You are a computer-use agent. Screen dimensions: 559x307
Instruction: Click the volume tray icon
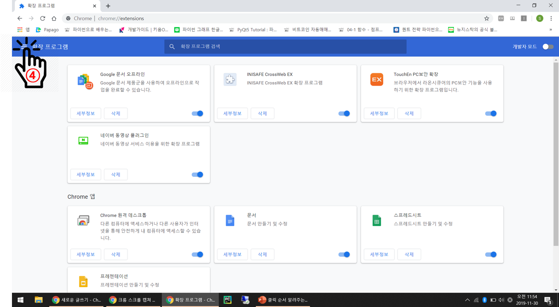[501, 300]
